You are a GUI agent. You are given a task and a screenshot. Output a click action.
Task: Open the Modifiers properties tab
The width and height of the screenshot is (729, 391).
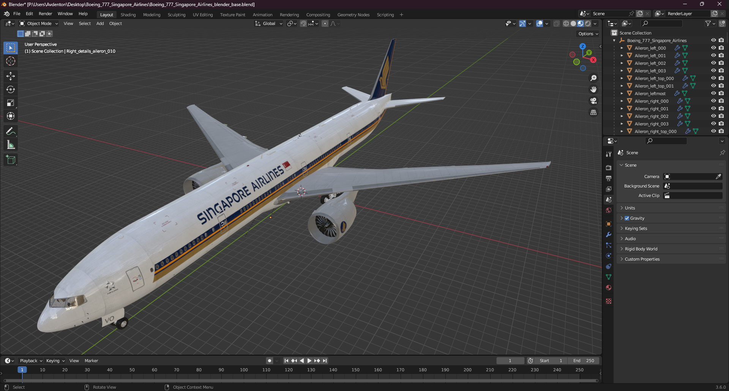[x=609, y=235]
